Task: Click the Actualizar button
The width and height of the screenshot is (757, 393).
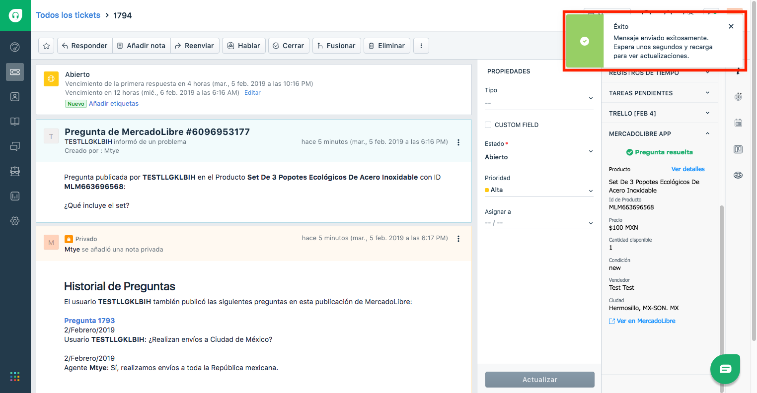Action: click(540, 380)
